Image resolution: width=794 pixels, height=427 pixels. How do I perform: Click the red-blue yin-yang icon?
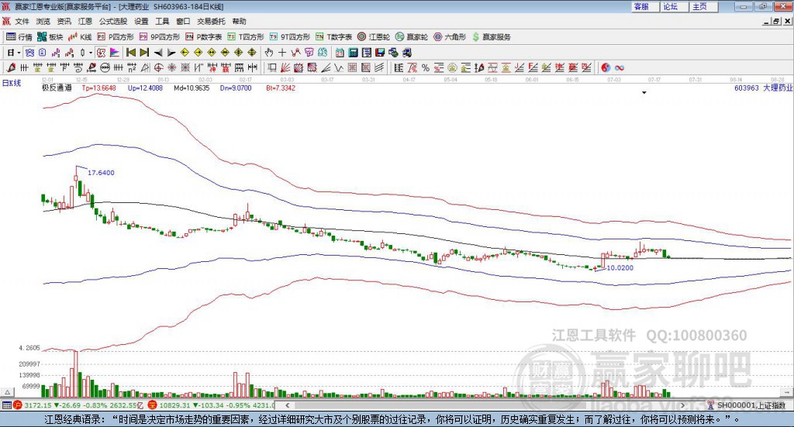click(606, 67)
